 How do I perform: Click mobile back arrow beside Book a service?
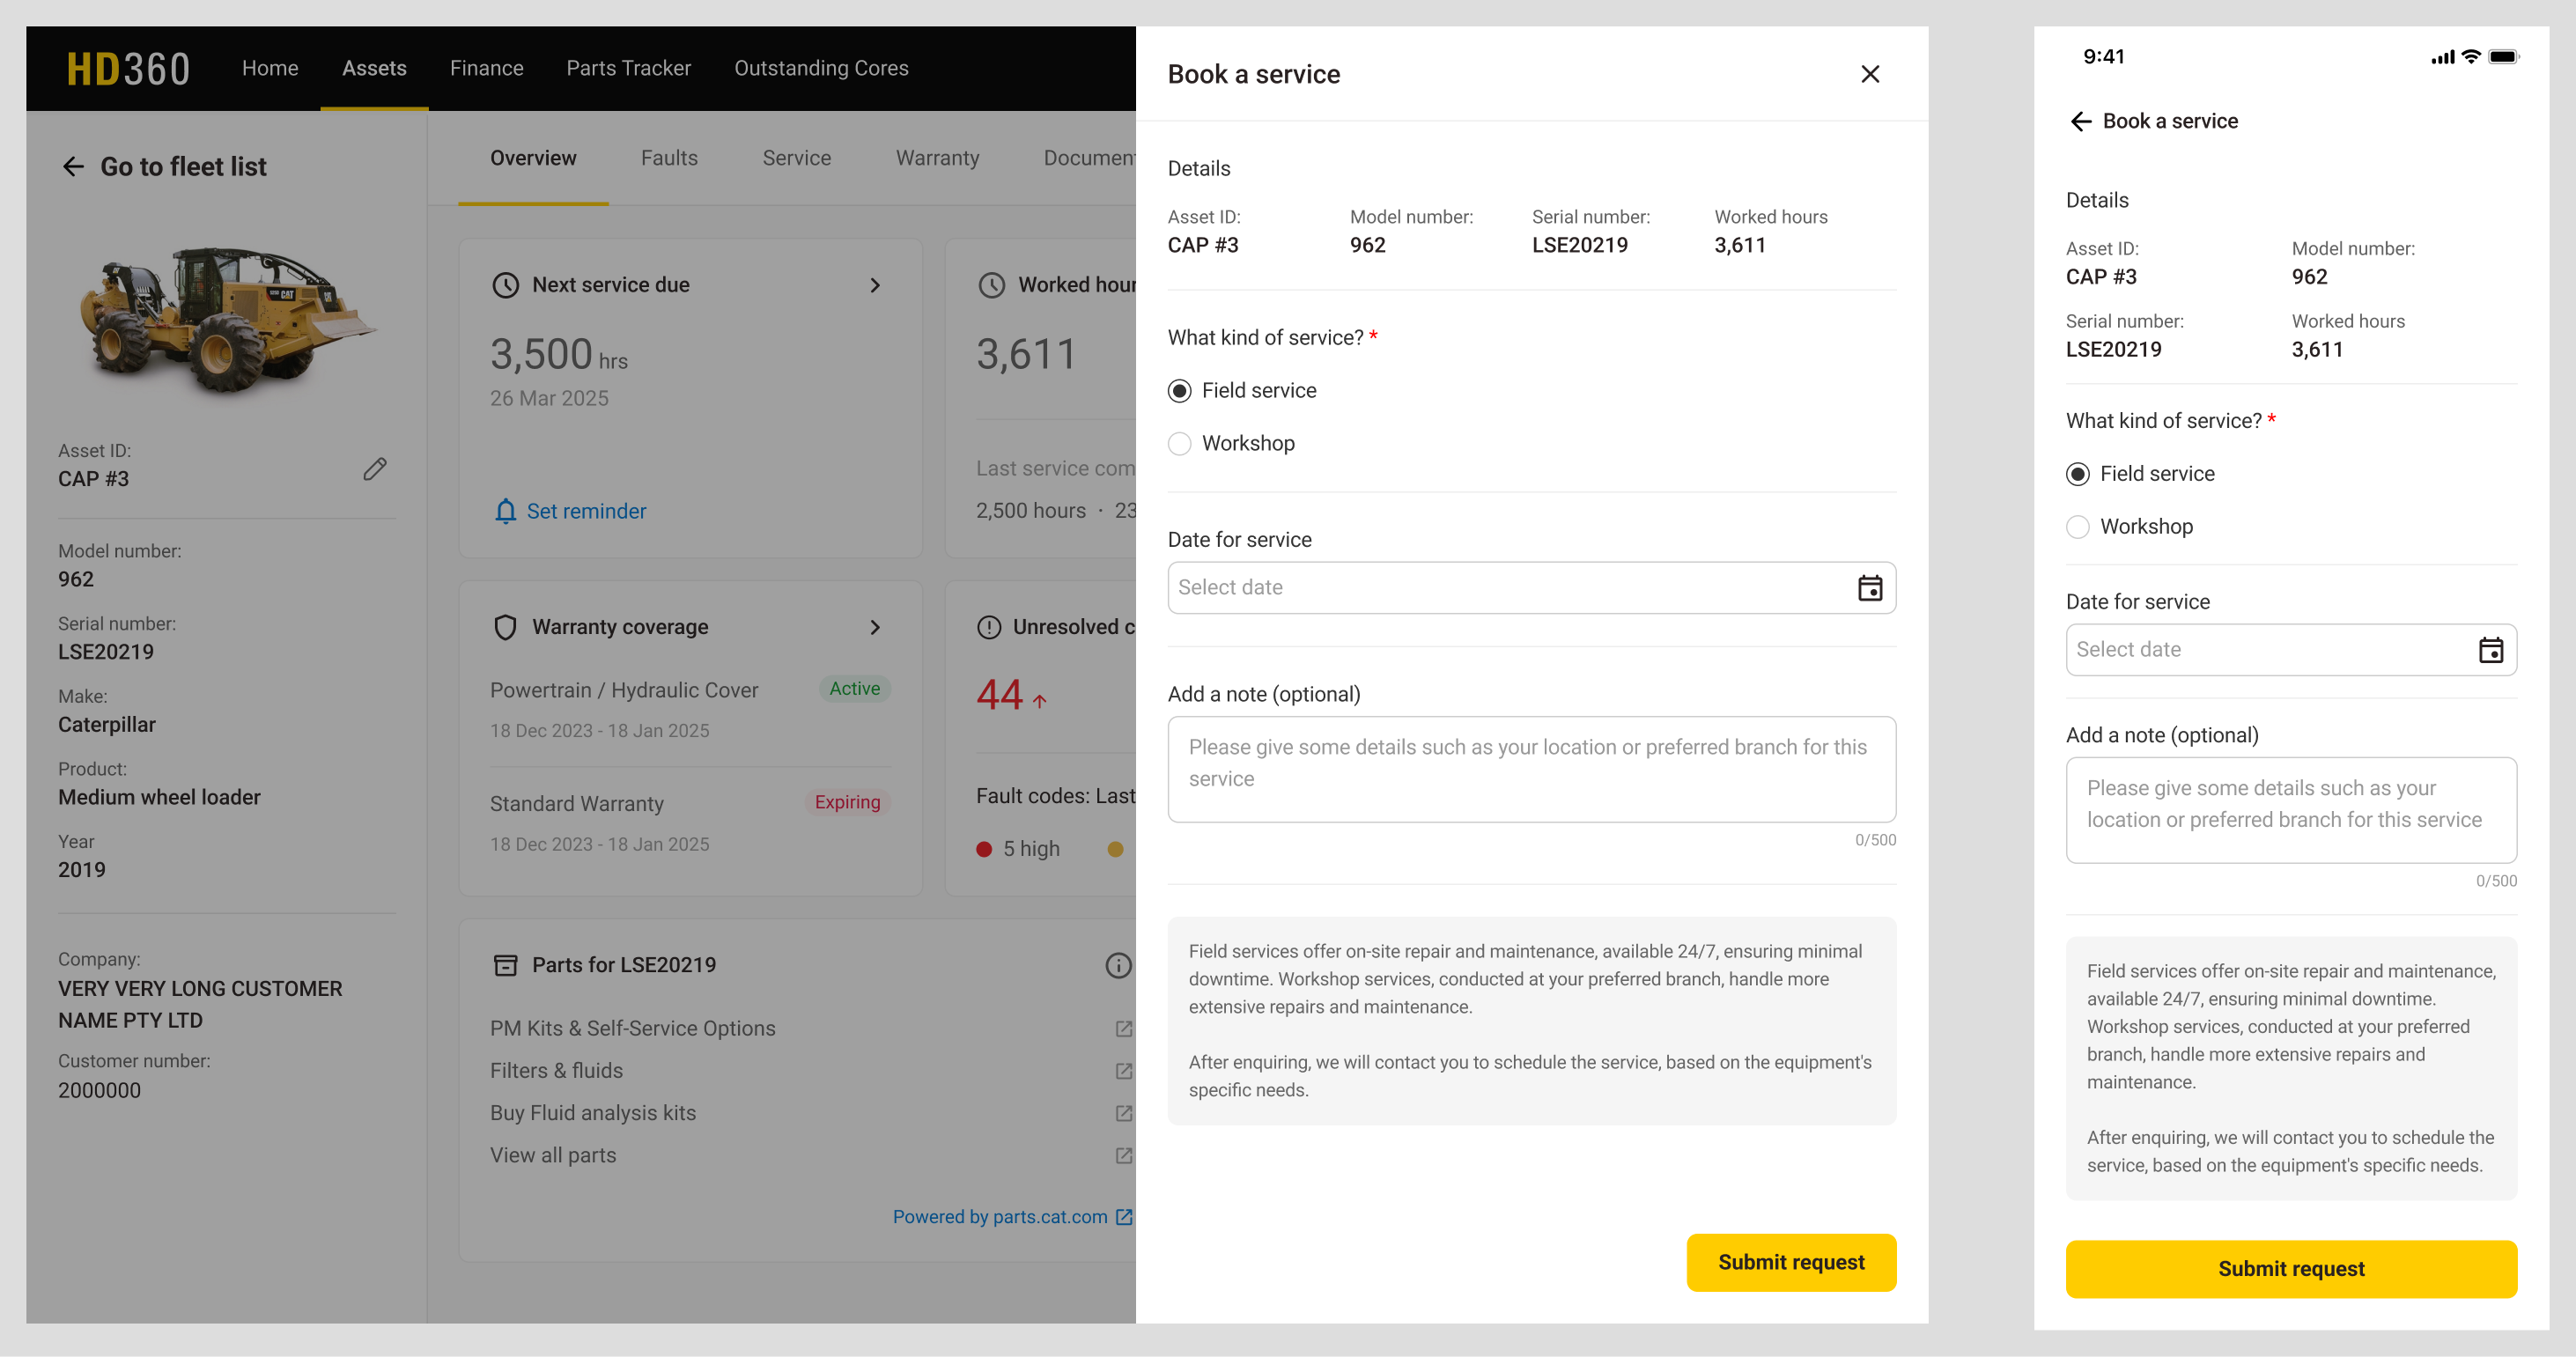tap(2080, 121)
